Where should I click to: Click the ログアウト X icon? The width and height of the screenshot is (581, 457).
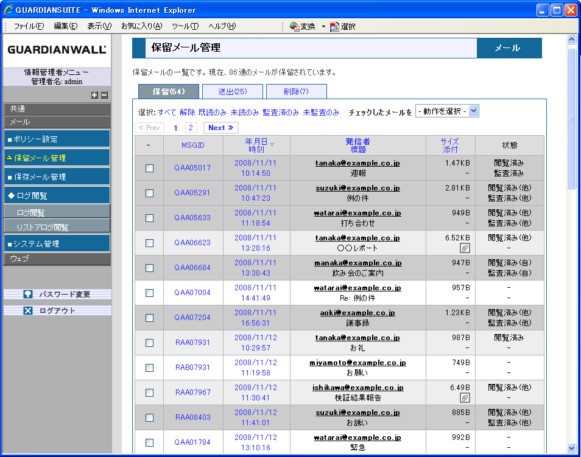(28, 311)
